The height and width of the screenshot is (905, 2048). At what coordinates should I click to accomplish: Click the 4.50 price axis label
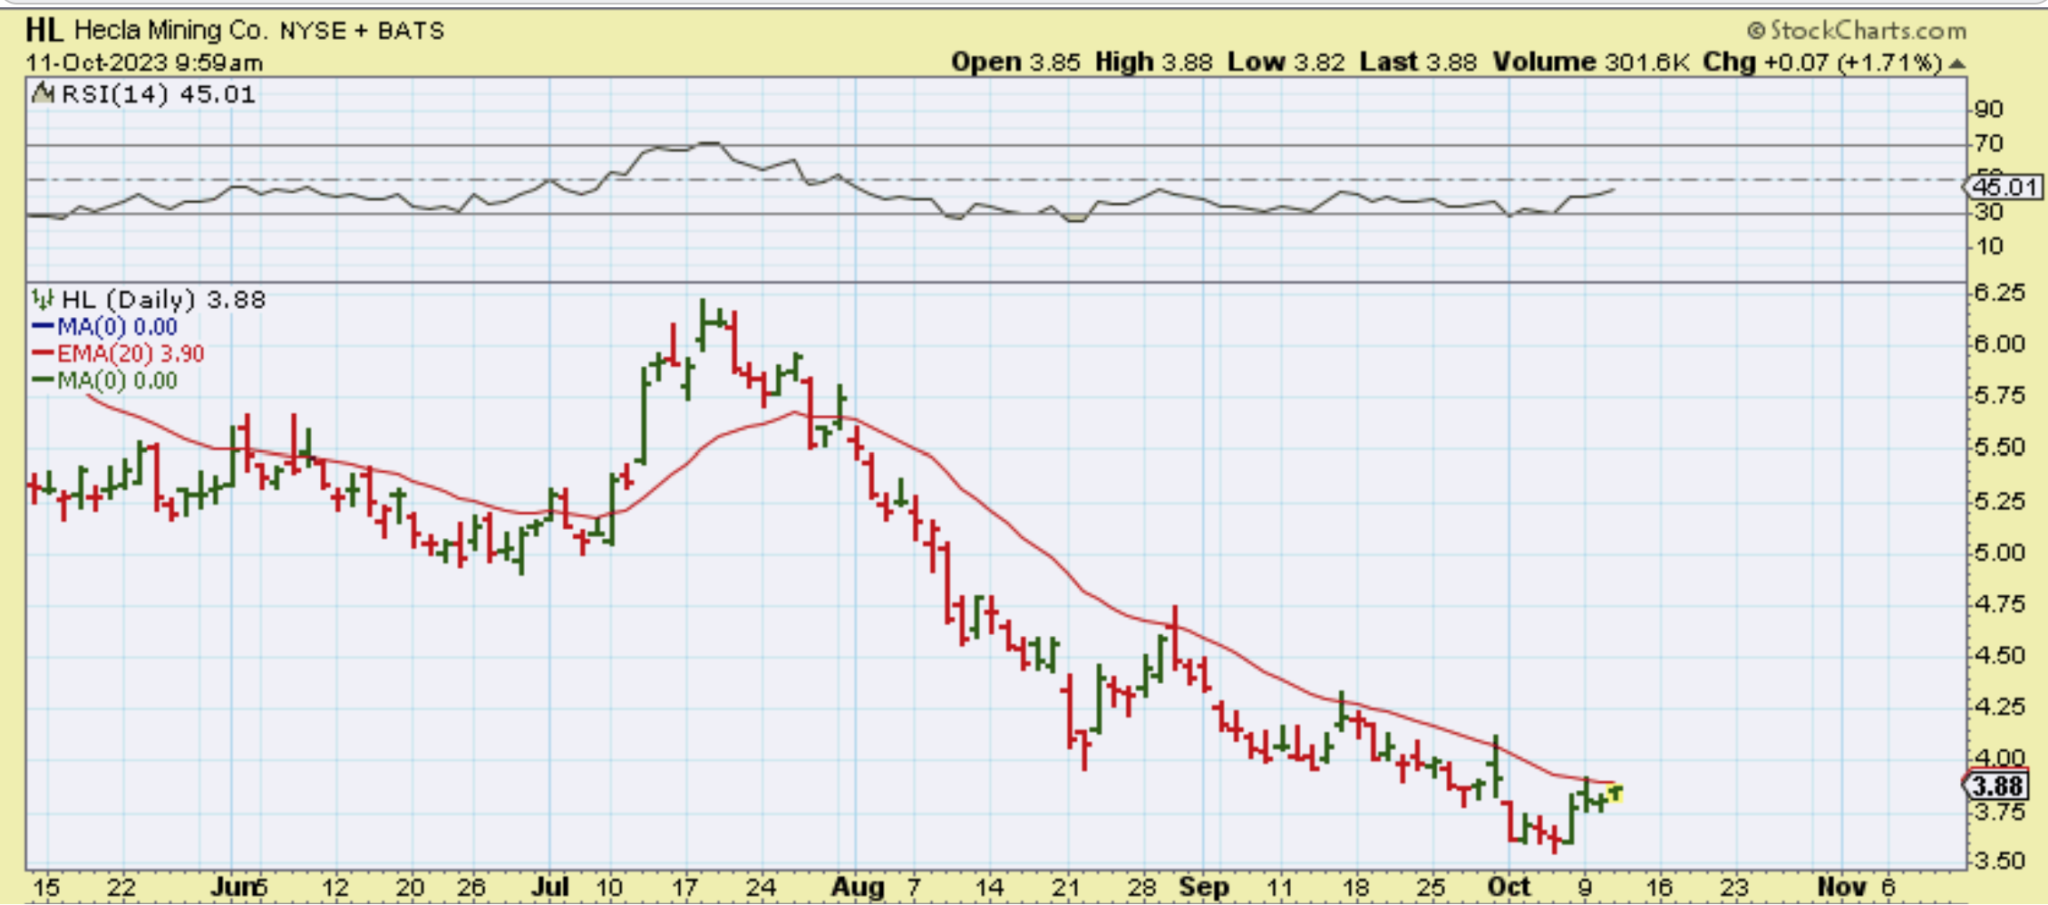coord(1999,656)
